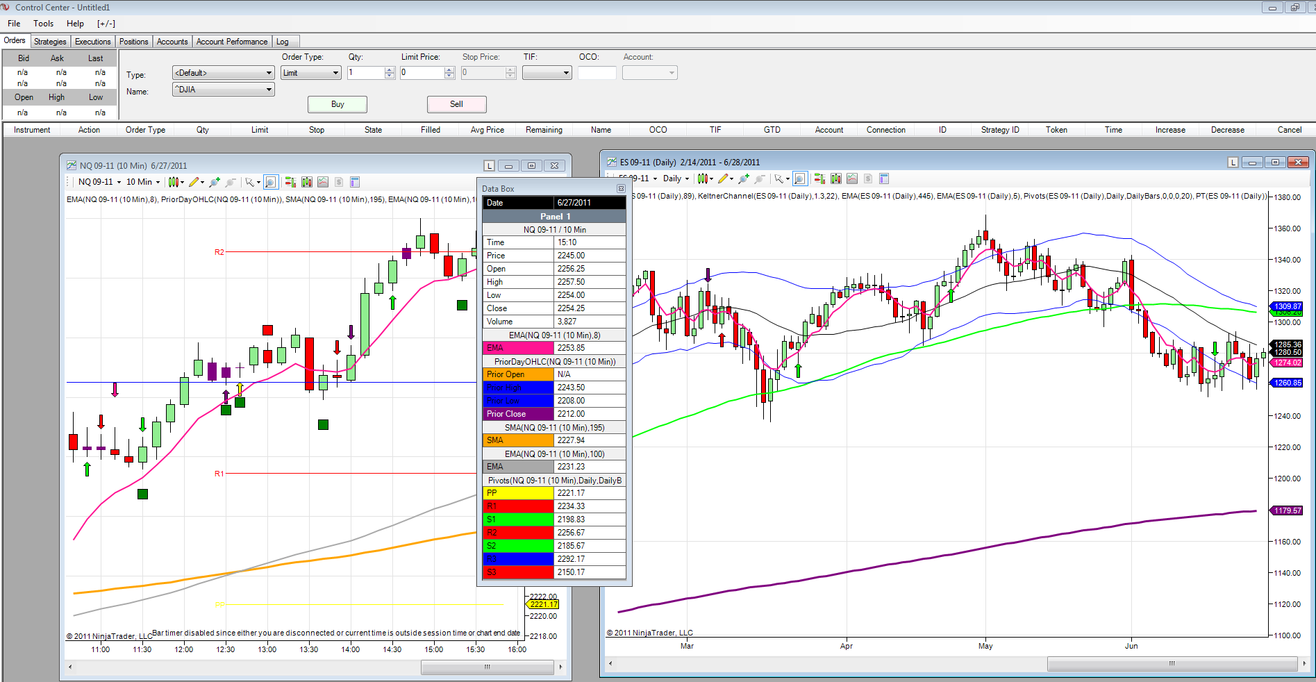Expand the Type <Default> dropdown
1316x682 pixels.
(x=224, y=73)
